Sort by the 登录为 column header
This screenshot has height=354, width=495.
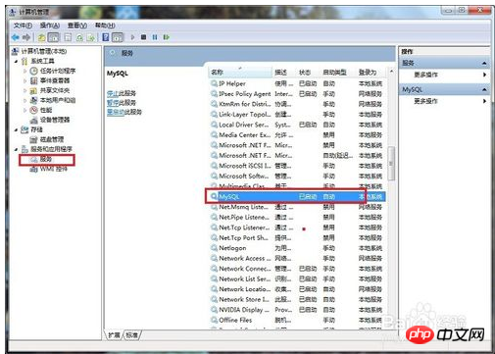coord(371,73)
